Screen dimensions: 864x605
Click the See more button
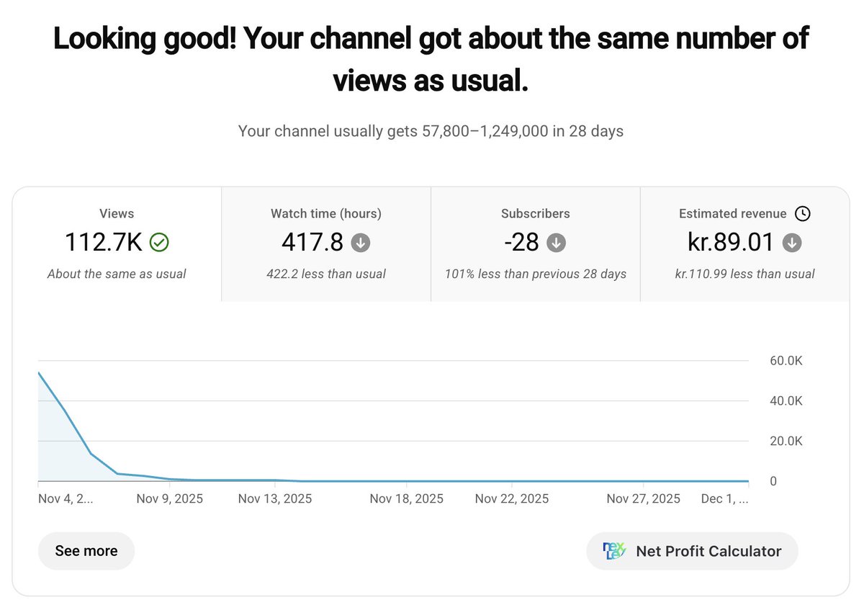pos(86,551)
